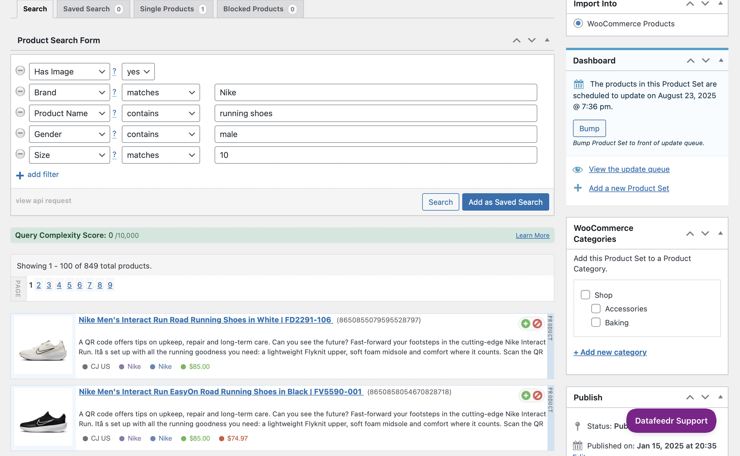Click the Search button
The width and height of the screenshot is (740, 456).
click(440, 202)
